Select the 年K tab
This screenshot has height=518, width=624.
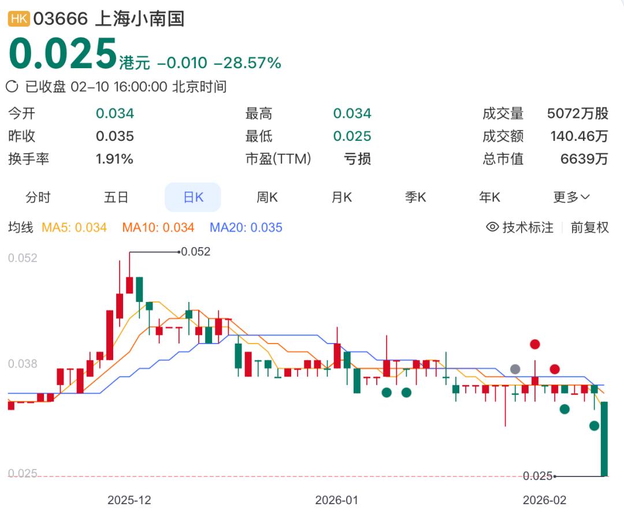coord(489,197)
